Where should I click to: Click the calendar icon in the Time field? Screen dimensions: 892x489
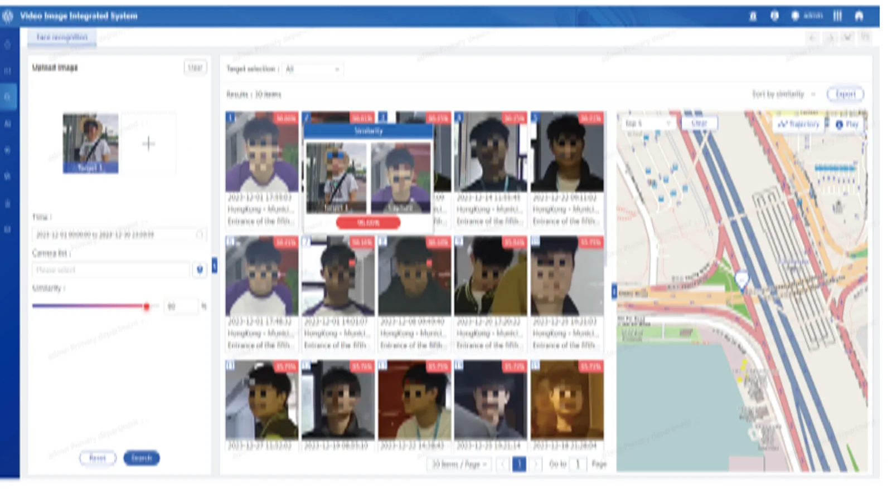pos(200,234)
